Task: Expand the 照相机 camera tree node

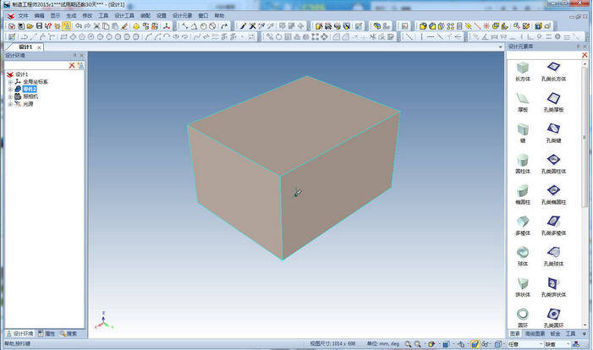Action: tap(10, 96)
